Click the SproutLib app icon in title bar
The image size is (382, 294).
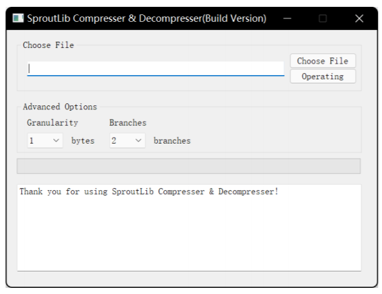tap(18, 18)
